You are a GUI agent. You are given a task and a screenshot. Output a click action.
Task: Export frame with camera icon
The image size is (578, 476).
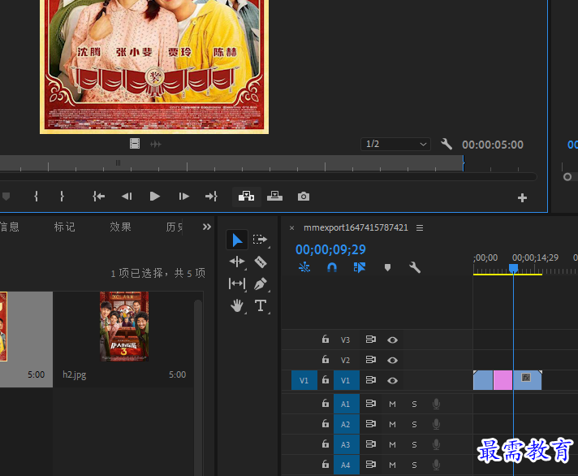304,197
